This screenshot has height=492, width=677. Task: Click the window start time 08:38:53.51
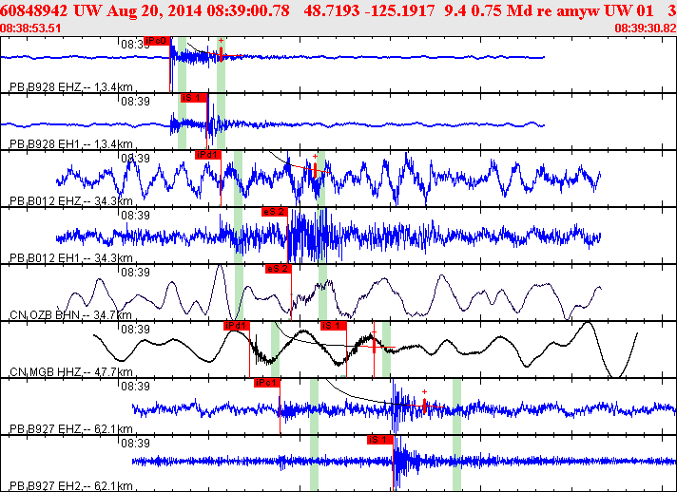[30, 28]
